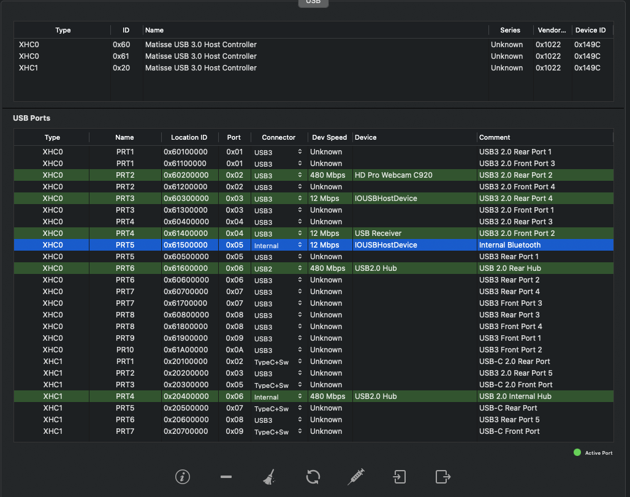This screenshot has height=497, width=630.
Task: Open Connector dropdown for USB 2.0 Internal Hub
Action: 300,396
